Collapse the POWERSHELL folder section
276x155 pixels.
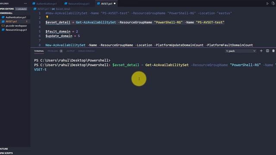(6, 13)
